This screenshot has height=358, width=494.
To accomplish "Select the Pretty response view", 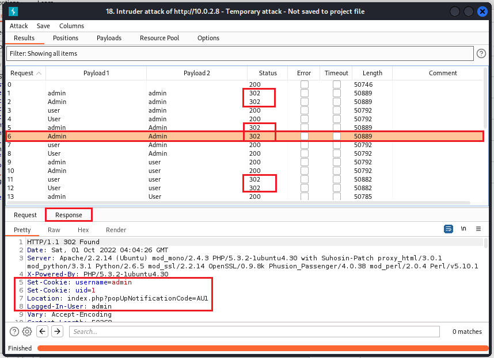I will [22, 230].
